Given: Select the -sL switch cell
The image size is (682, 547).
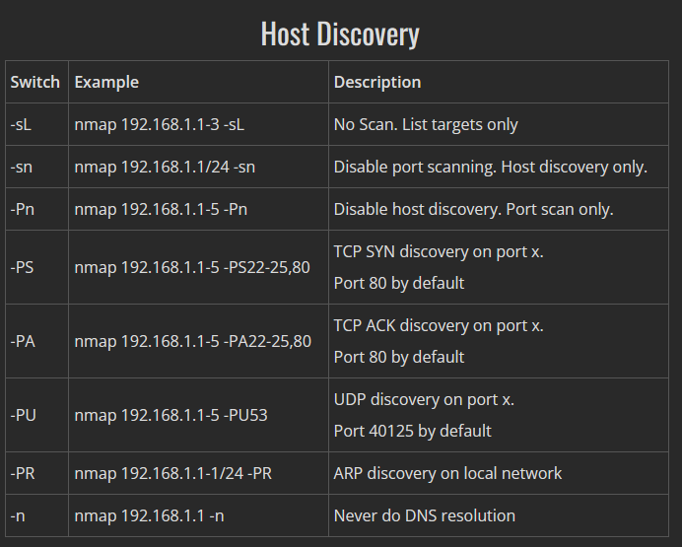Looking at the screenshot, I should [36, 124].
